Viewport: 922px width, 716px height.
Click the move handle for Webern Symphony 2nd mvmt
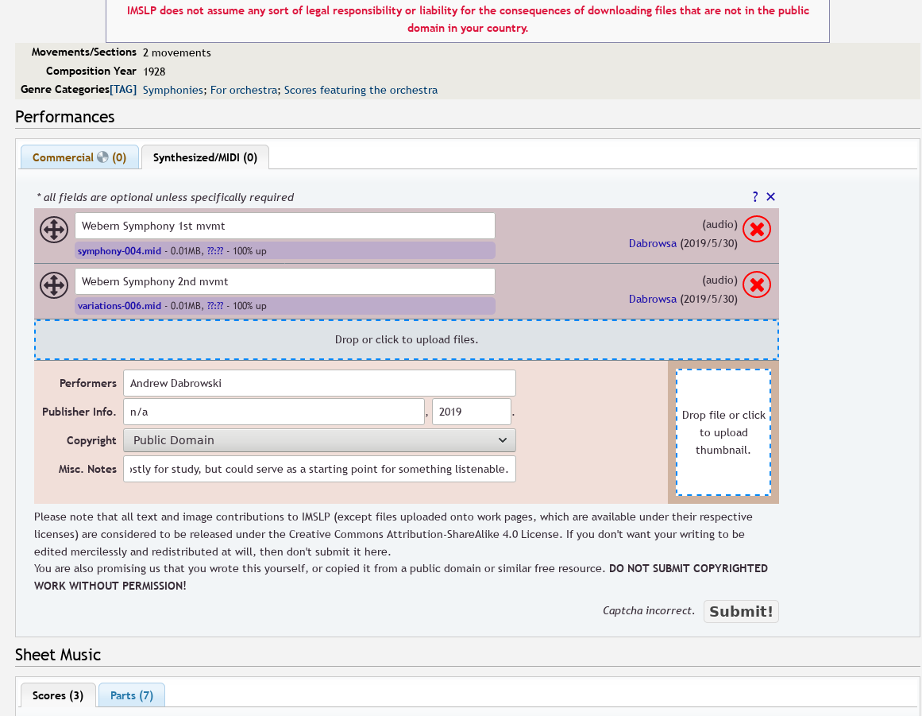(53, 284)
